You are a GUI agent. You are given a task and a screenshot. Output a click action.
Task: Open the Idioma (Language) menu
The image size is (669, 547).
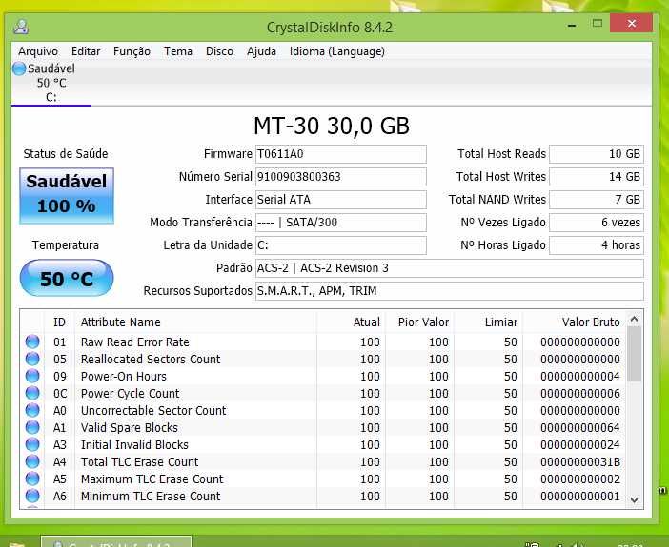click(337, 51)
